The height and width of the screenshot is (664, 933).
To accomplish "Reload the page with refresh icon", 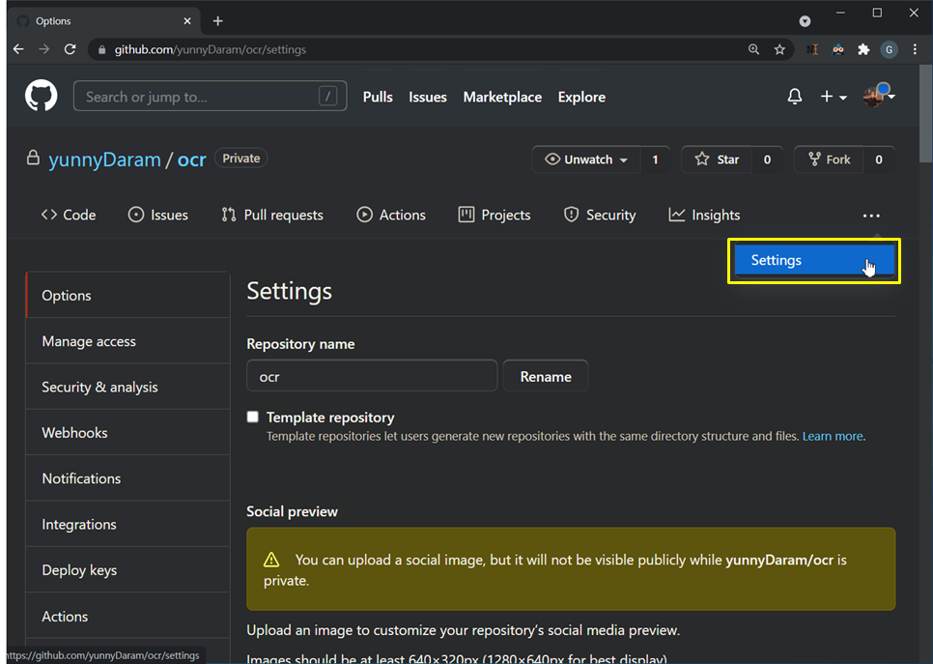I will click(71, 49).
